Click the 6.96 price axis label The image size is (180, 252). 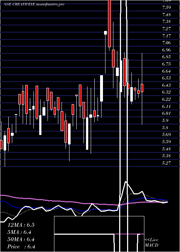tap(166, 50)
